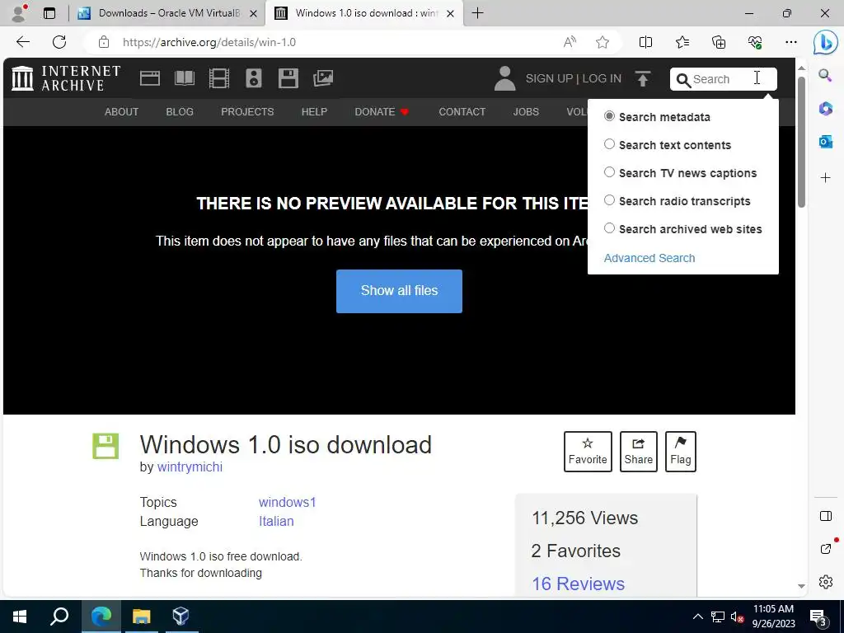Open the Texts book icon
Screen dimensions: 844x633
pyautogui.click(x=185, y=78)
